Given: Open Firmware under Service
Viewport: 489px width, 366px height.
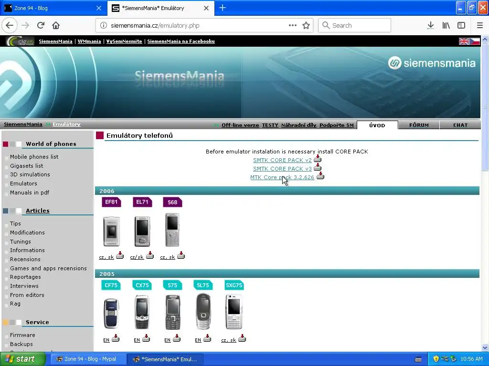Looking at the screenshot, I should 22,335.
